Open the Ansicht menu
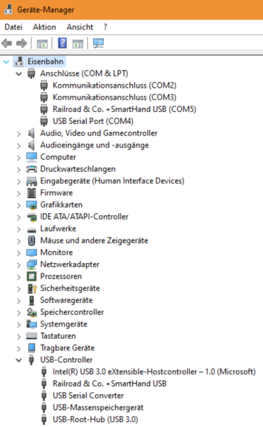Image resolution: width=263 pixels, height=427 pixels. point(80,27)
